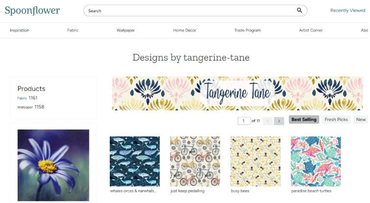This screenshot has width=370, height=203.
Task: Open the Trade Program menu
Action: [x=247, y=30]
